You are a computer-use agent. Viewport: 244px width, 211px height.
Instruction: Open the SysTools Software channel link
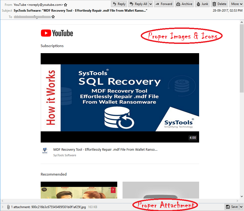[65, 155]
